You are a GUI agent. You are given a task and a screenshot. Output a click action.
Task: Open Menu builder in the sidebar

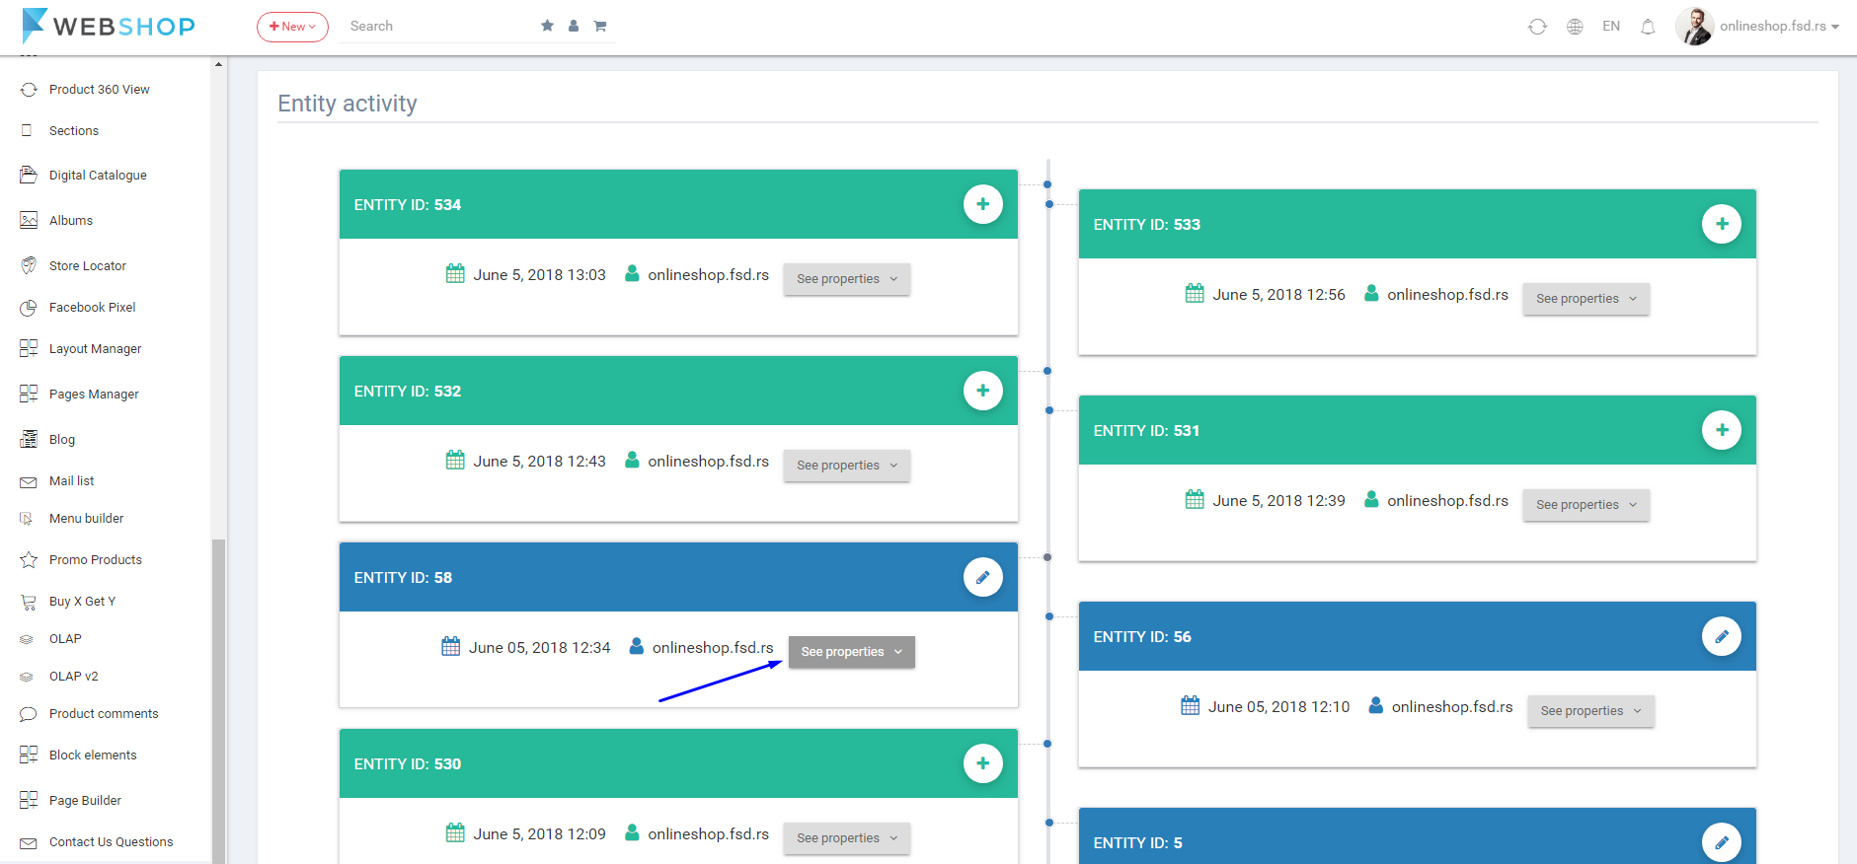click(x=86, y=519)
